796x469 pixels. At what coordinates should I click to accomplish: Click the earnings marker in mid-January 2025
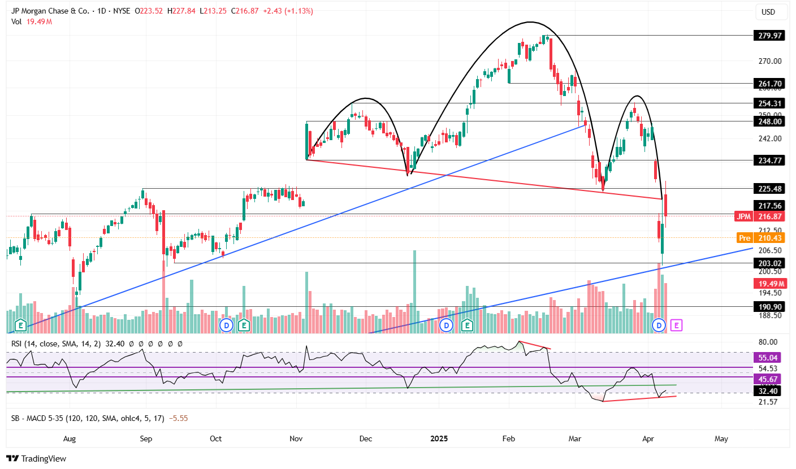coord(467,325)
